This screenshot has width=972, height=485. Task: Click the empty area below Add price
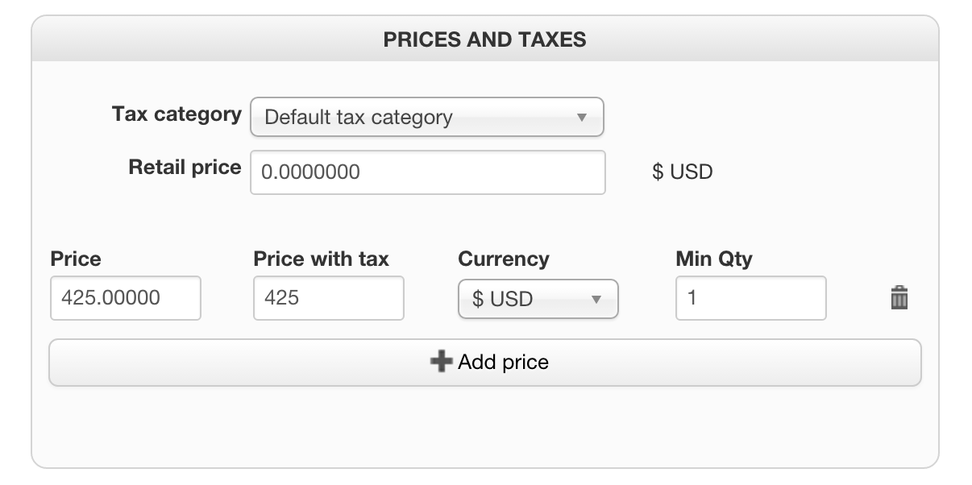[484, 425]
